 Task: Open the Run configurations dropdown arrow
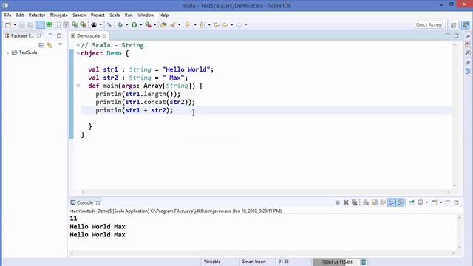140,25
